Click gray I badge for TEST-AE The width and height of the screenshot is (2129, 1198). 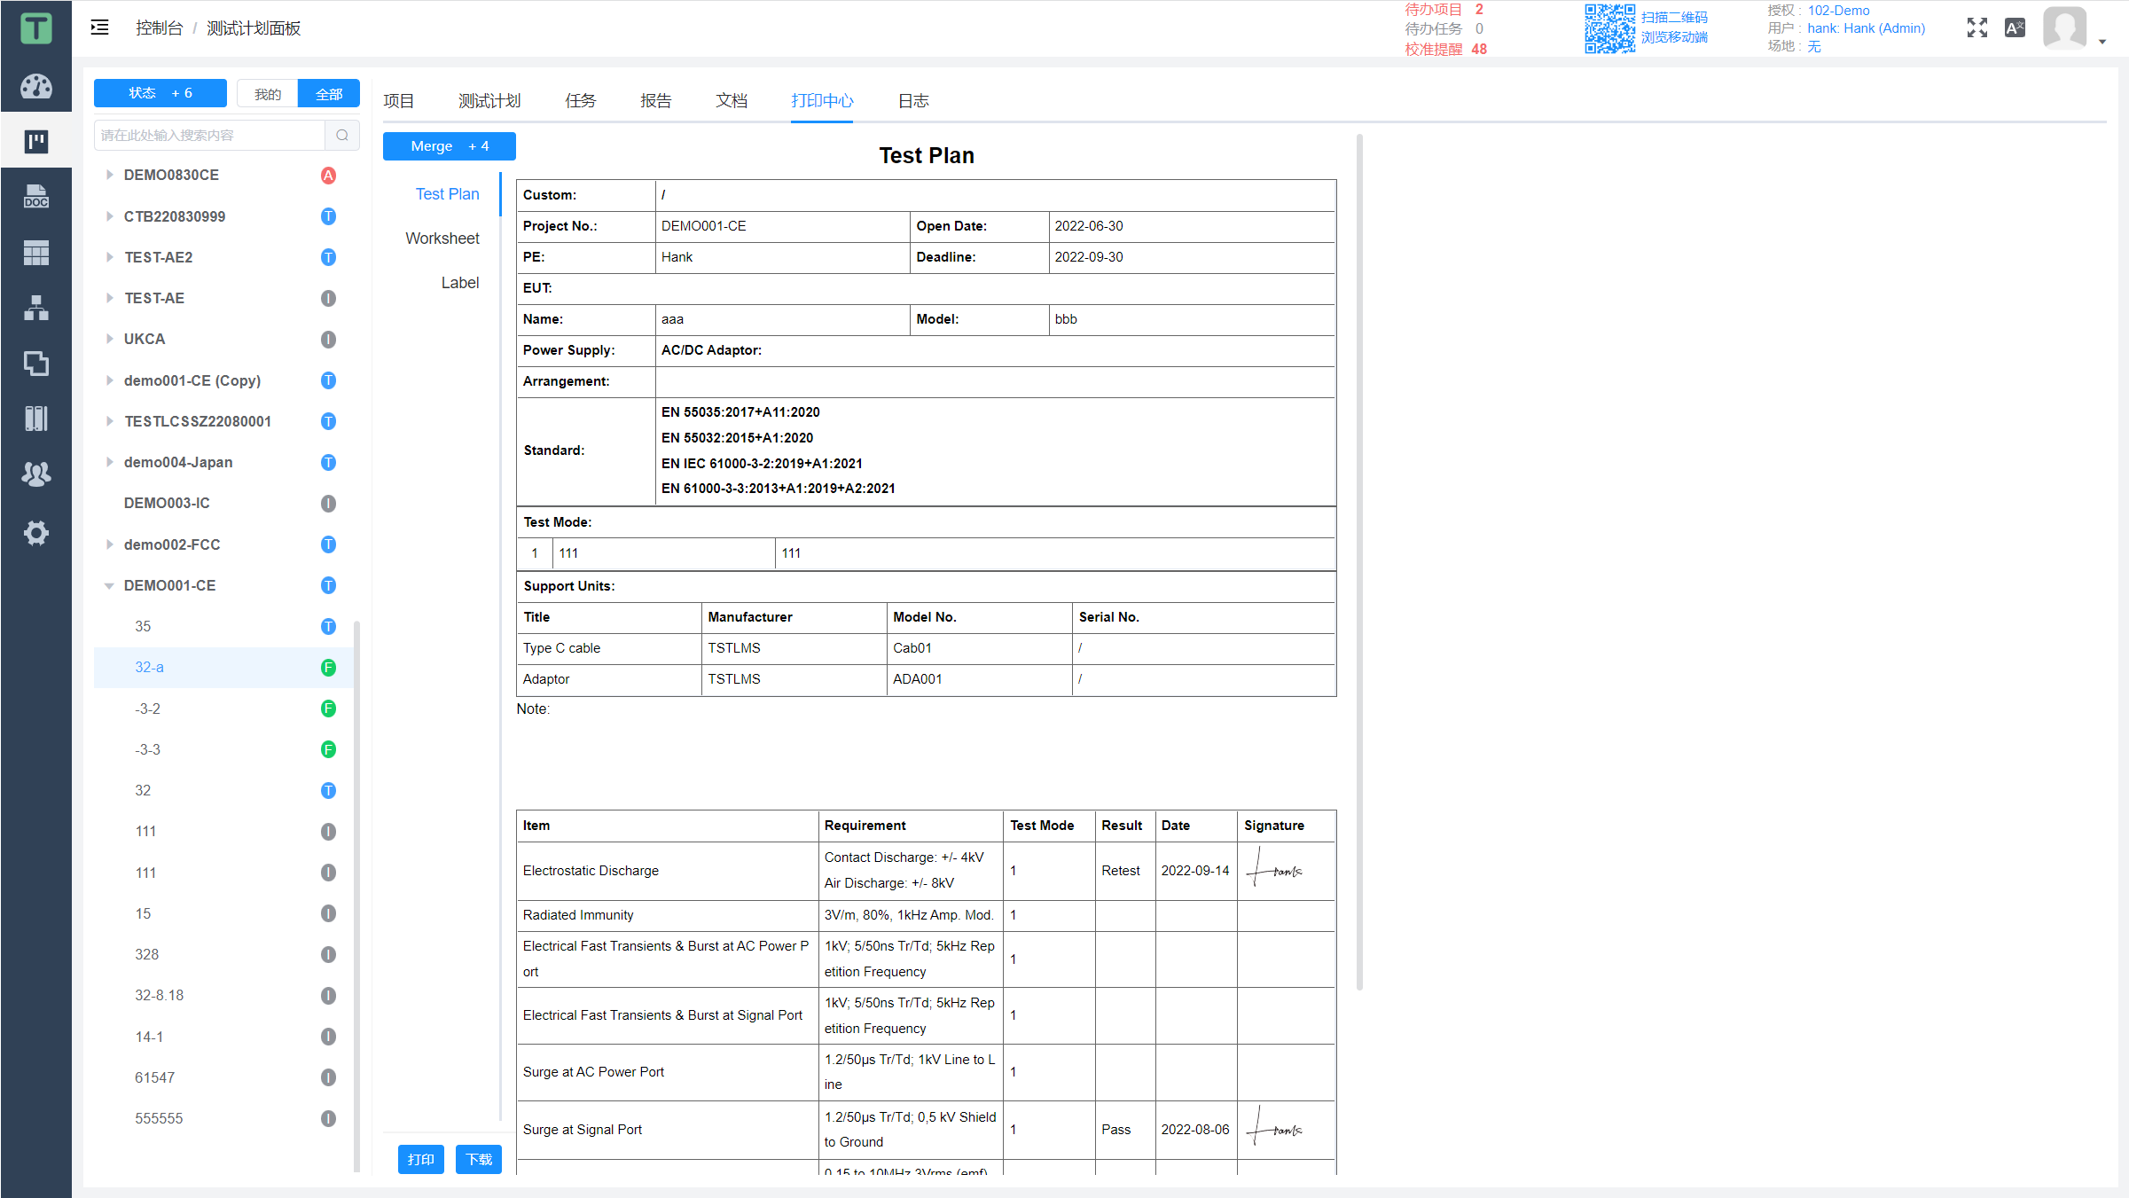pos(328,298)
